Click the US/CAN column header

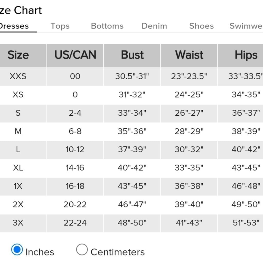pos(75,55)
